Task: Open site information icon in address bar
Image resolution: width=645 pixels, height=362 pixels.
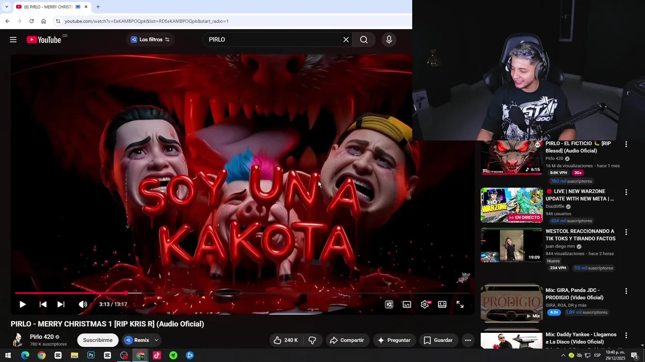Action: click(x=58, y=21)
